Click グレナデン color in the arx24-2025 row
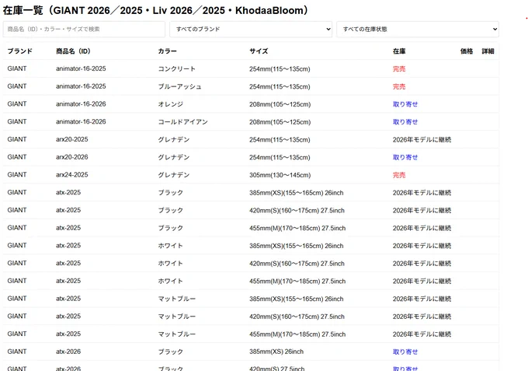This screenshot has height=371, width=528. [x=174, y=175]
